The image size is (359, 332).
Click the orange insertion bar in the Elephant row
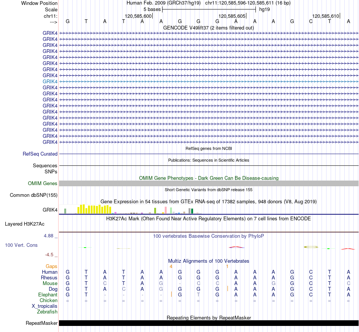pos(171,294)
